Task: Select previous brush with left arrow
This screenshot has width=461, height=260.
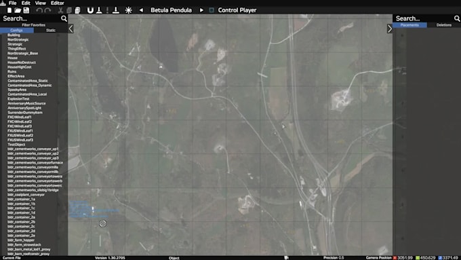Action: (141, 10)
